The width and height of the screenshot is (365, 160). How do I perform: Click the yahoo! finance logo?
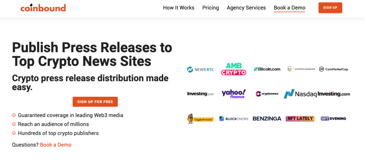point(233,94)
